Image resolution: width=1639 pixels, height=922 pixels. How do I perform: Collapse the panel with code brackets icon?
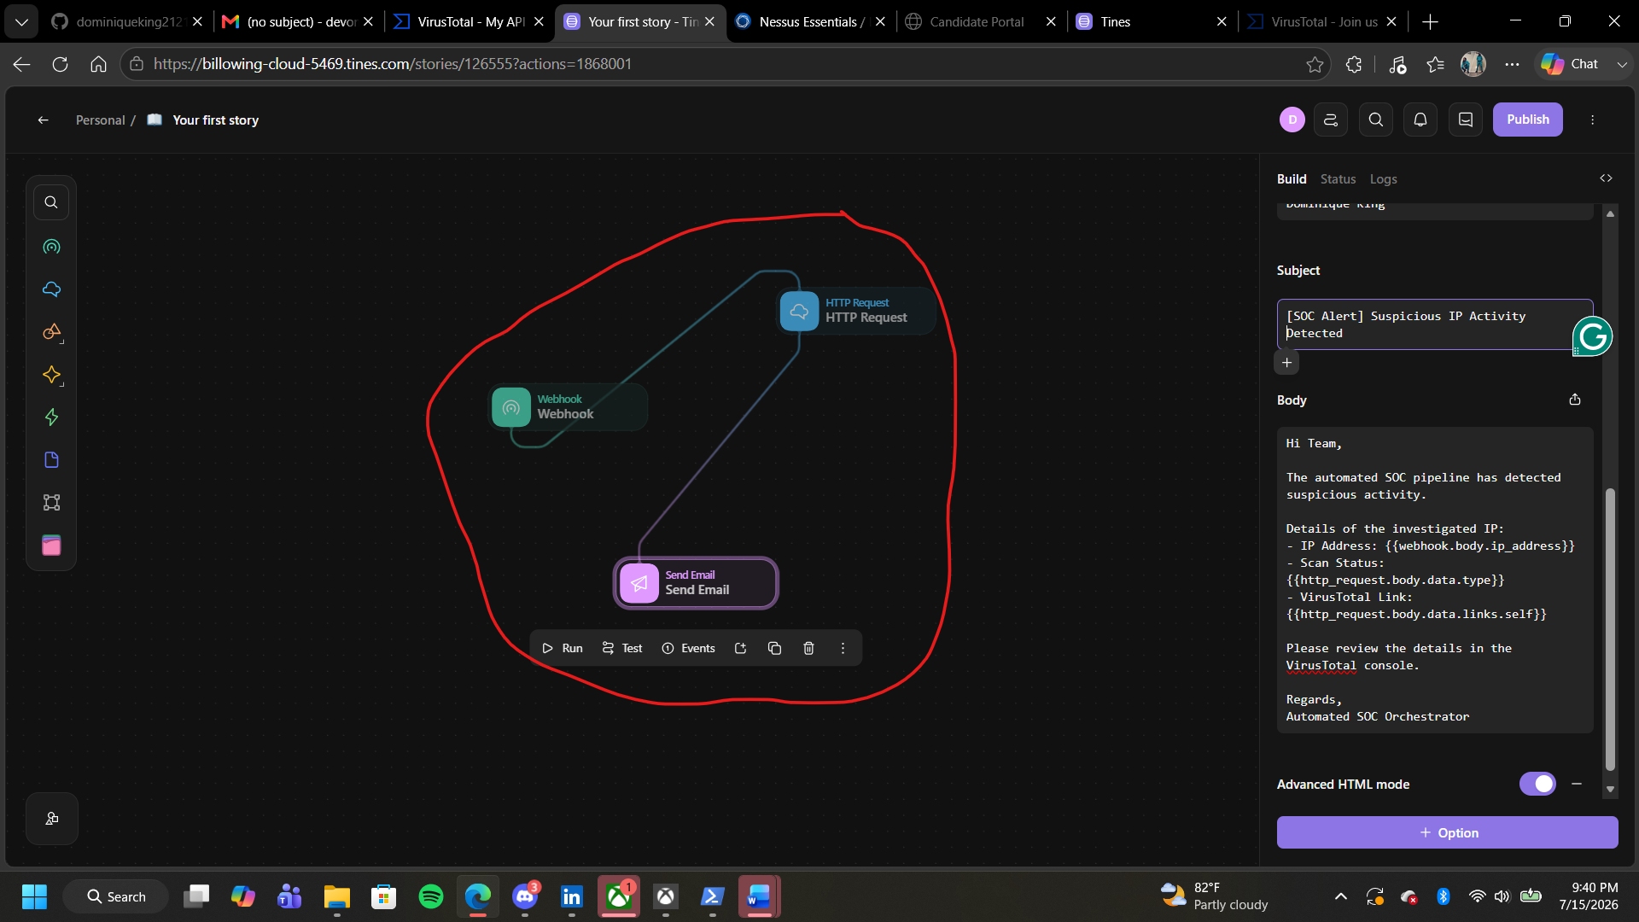(1606, 178)
